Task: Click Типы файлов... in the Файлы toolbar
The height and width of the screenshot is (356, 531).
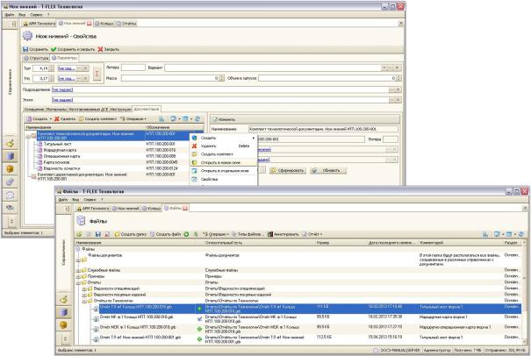Action: point(248,234)
